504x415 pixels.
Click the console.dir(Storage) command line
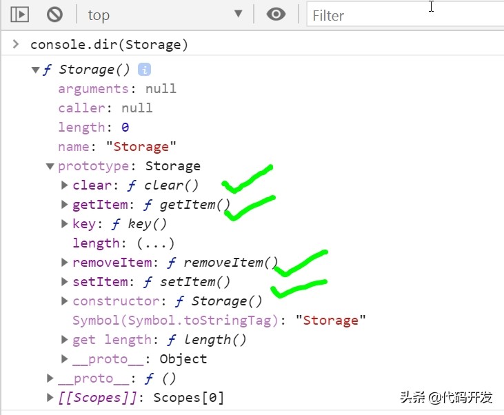click(x=109, y=45)
